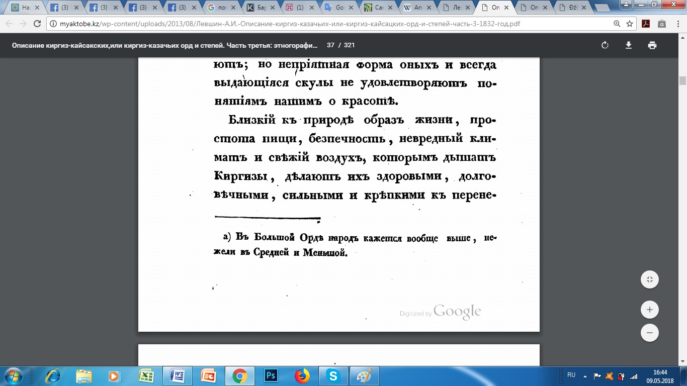Bookmark this page with the star icon

click(630, 24)
